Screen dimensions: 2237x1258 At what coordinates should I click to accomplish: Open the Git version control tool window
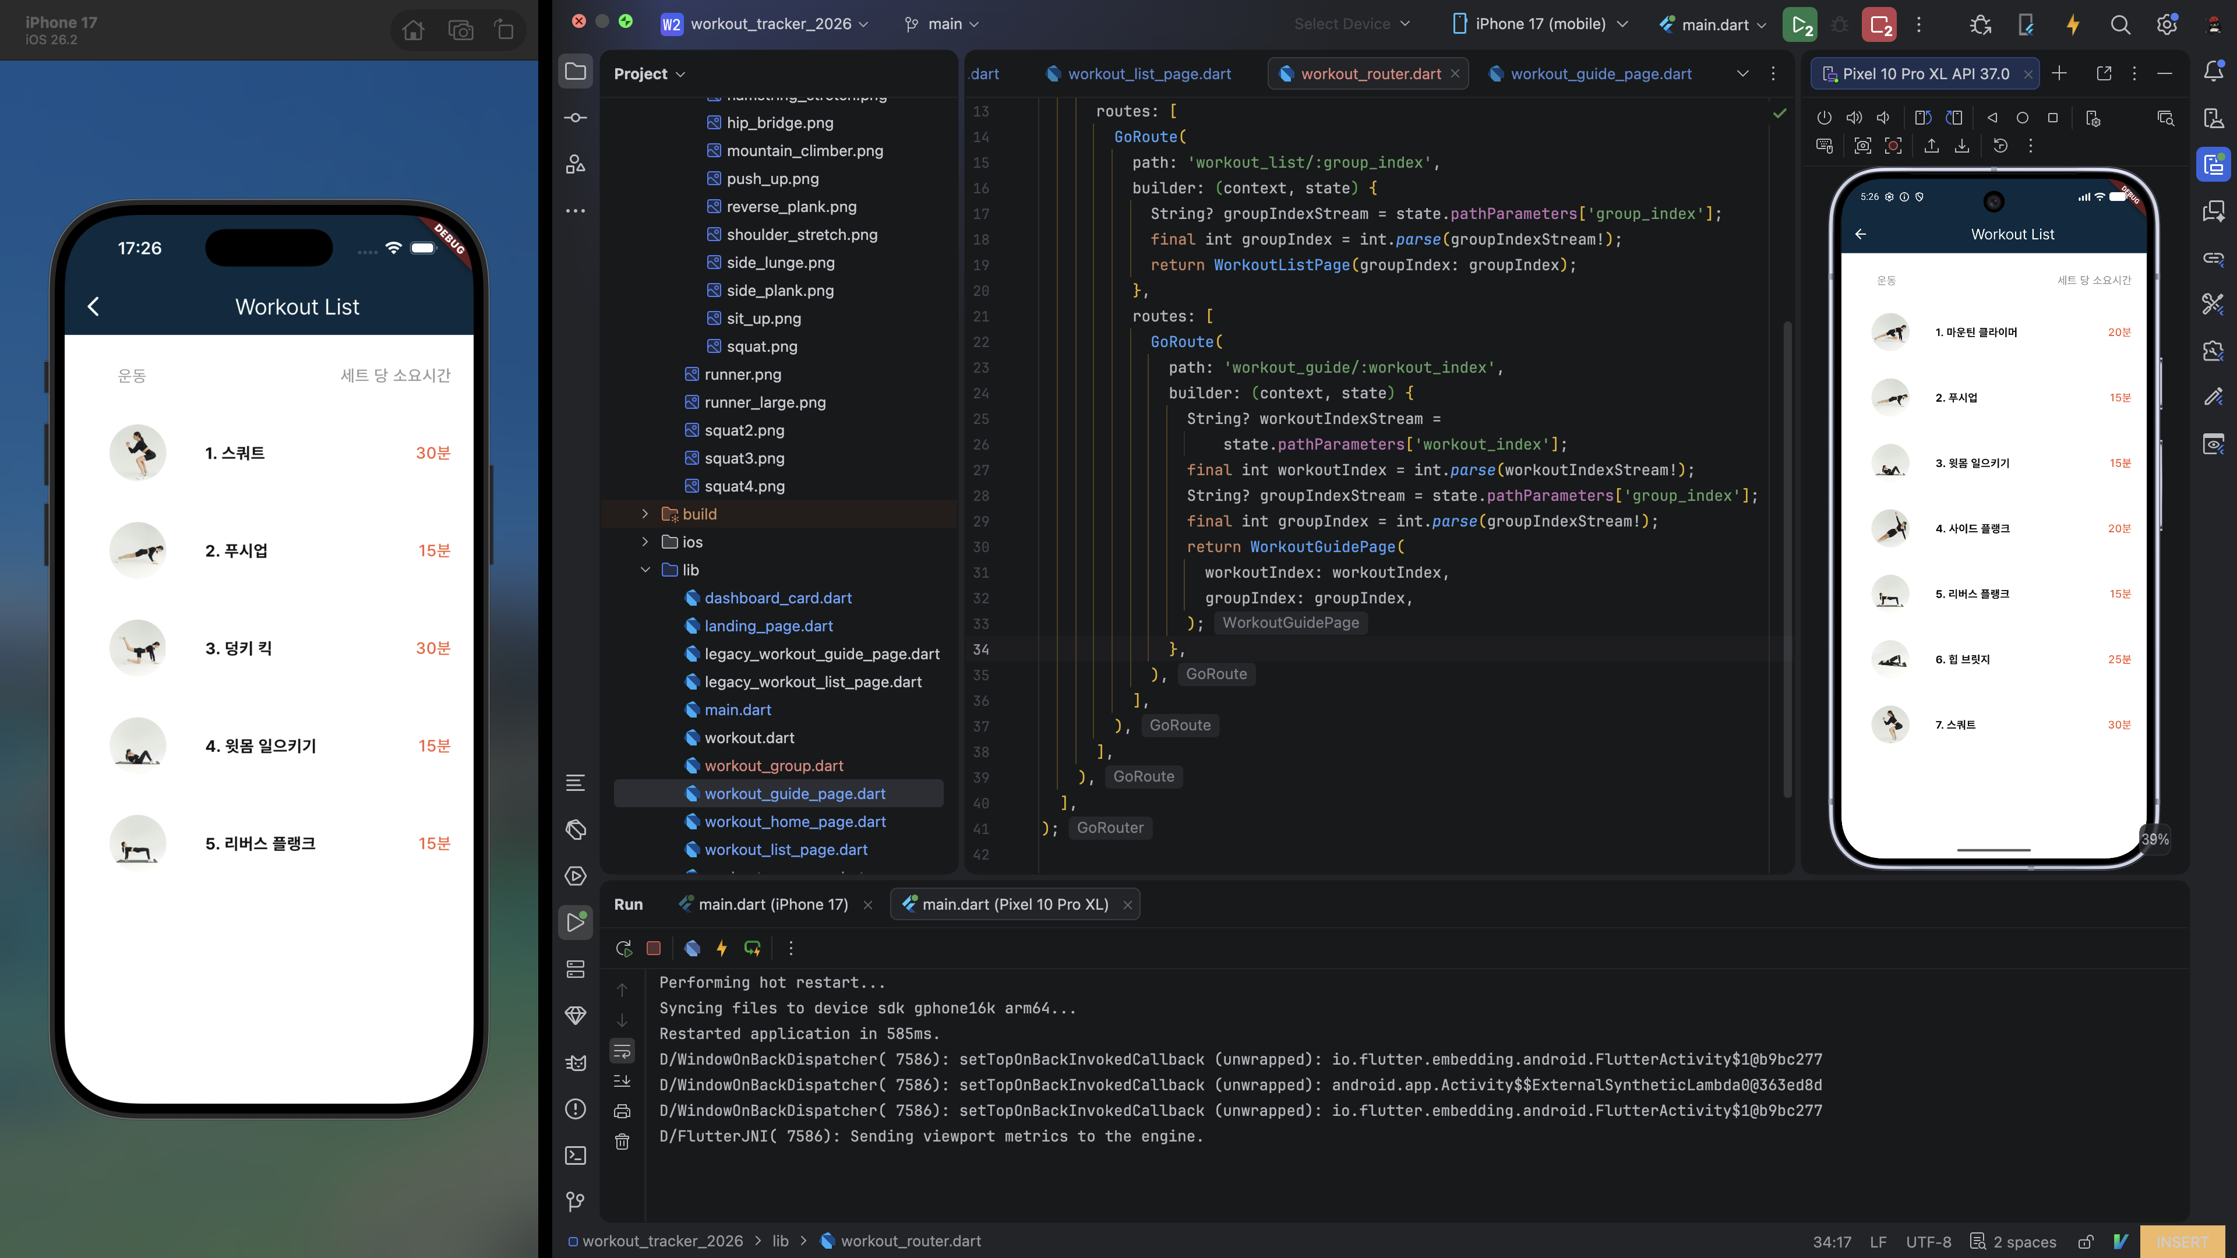575,1202
